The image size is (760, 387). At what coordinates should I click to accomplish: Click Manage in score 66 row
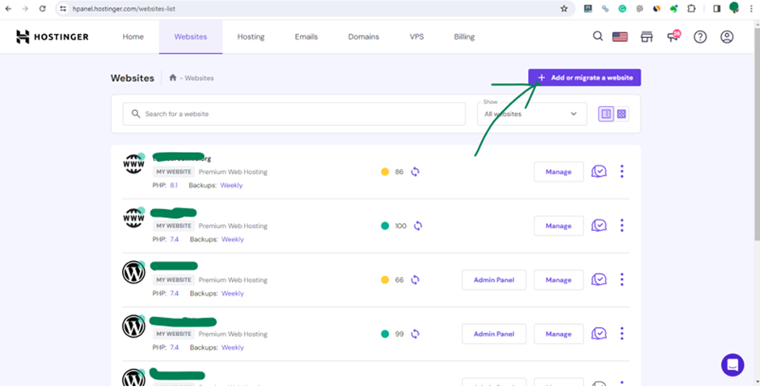pos(559,280)
